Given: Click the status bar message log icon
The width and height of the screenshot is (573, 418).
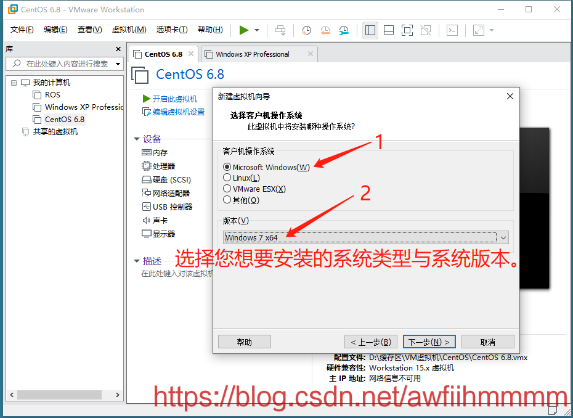Looking at the screenshot, I should 553,411.
